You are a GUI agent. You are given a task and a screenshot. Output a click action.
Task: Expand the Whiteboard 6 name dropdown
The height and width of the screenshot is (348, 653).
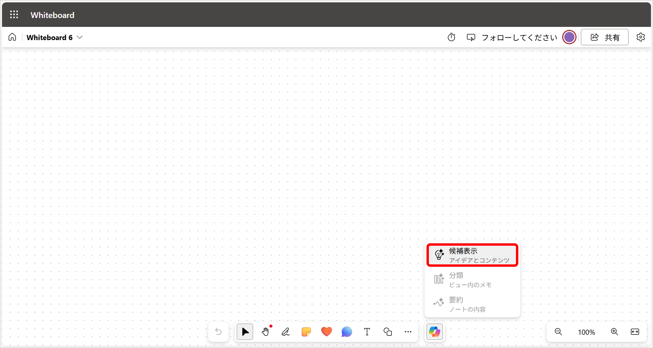pos(80,37)
